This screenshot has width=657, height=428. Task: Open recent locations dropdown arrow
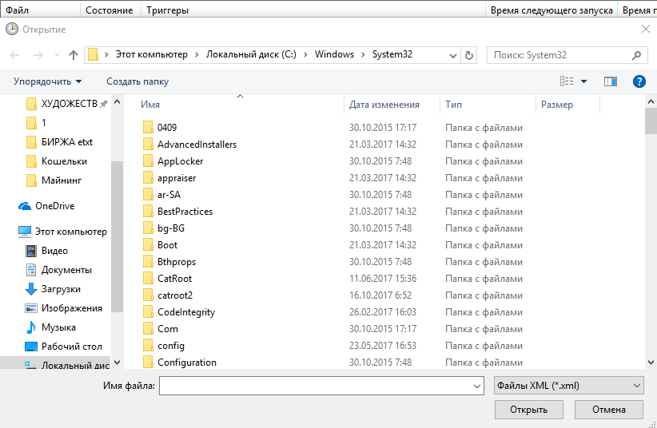point(57,55)
